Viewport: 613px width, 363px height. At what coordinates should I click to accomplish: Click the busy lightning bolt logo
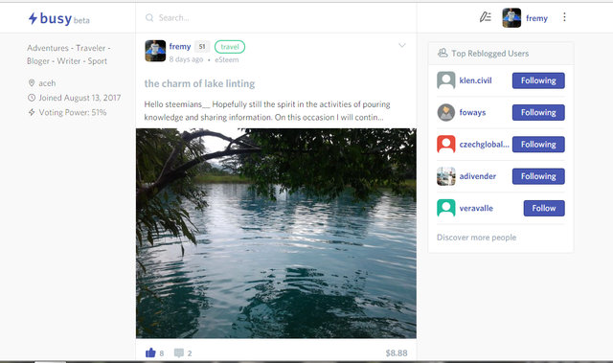[x=33, y=18]
